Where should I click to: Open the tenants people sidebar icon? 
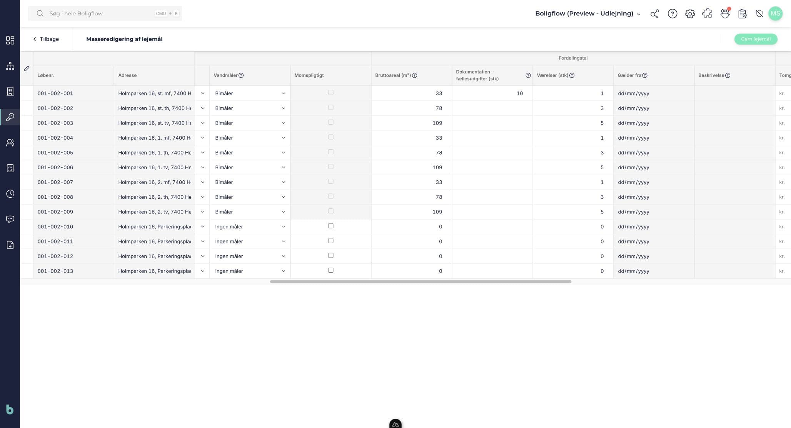(10, 143)
